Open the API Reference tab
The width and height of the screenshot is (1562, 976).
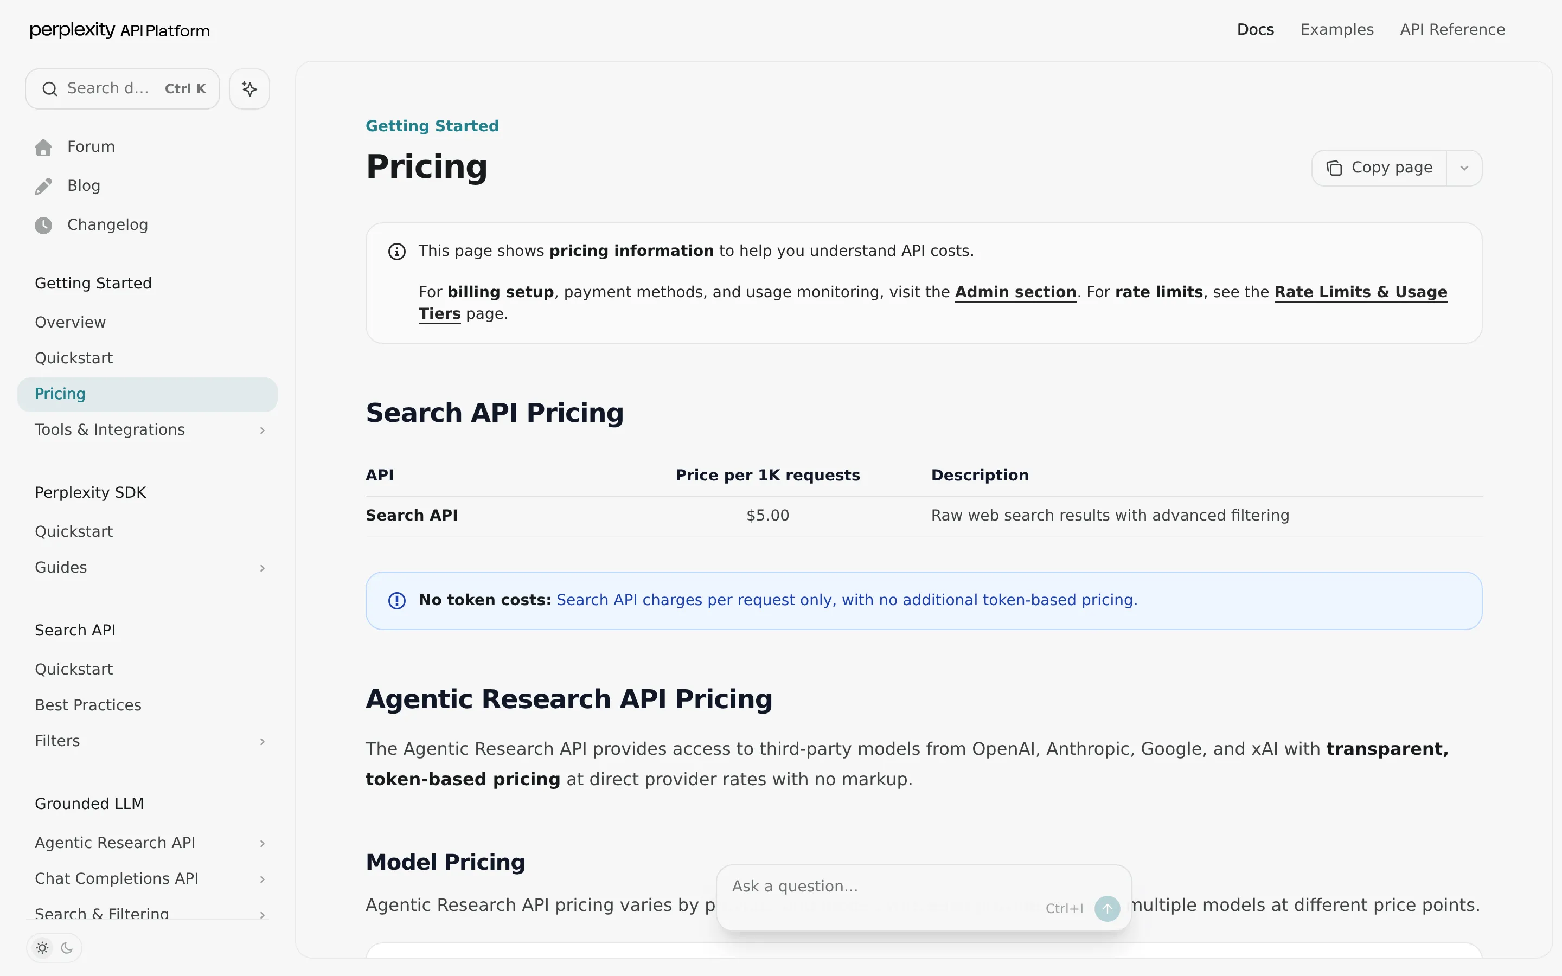(1452, 30)
